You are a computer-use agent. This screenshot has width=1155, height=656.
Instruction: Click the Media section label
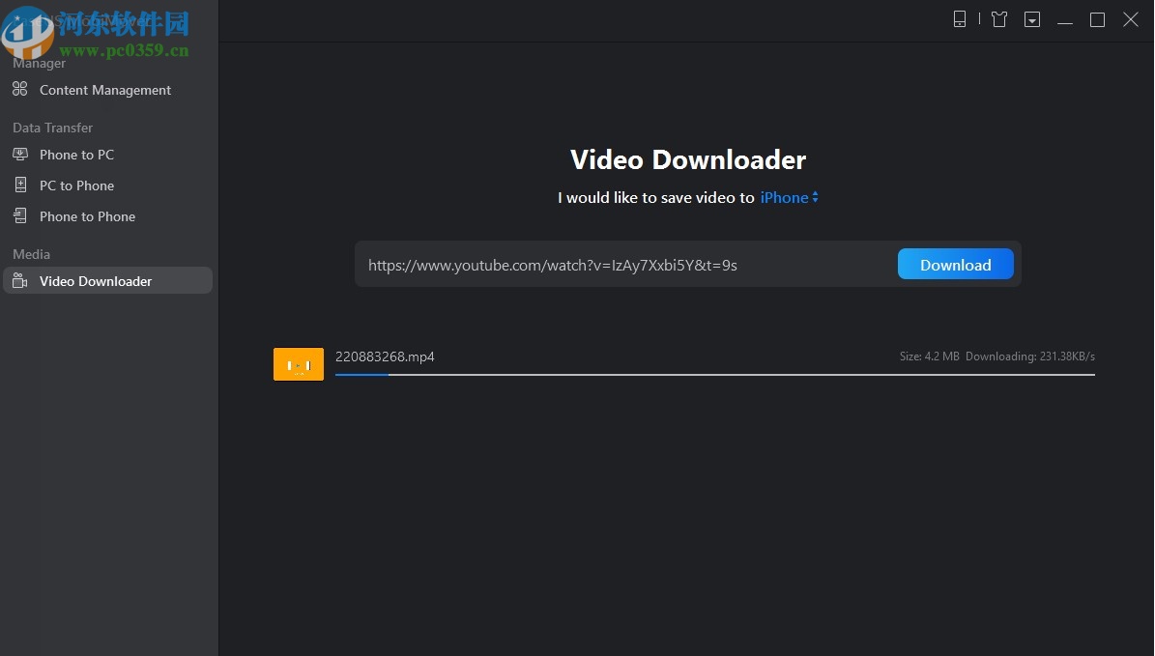tap(31, 254)
